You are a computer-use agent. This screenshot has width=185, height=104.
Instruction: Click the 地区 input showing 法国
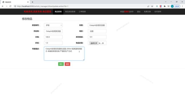point(97,31)
